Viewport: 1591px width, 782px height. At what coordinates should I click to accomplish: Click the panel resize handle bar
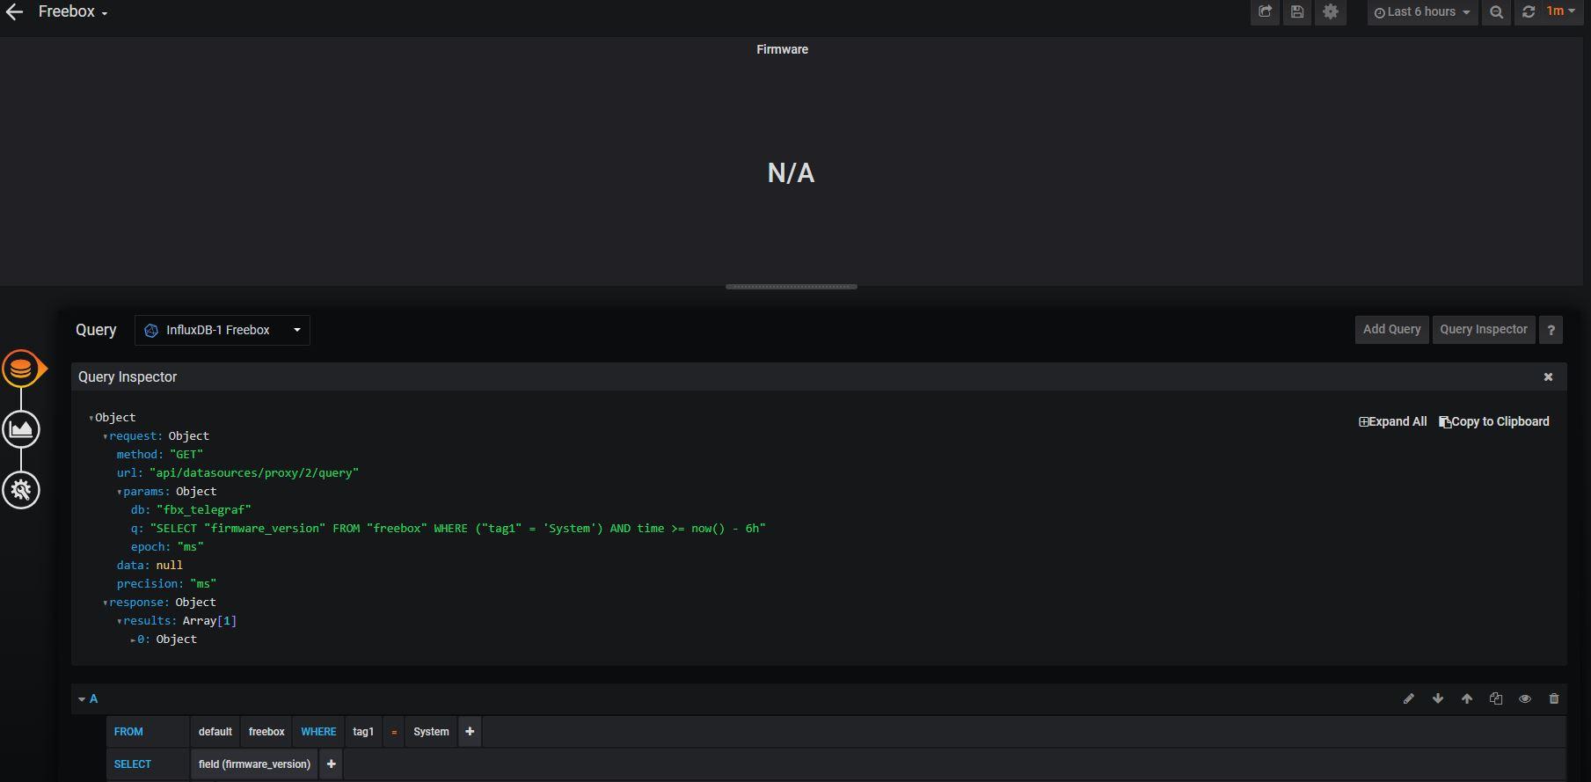tap(791, 287)
